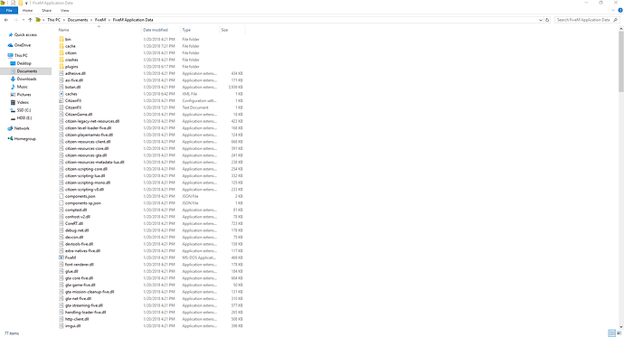
Task: Select Downloads in the navigation pane
Action: tap(26, 80)
